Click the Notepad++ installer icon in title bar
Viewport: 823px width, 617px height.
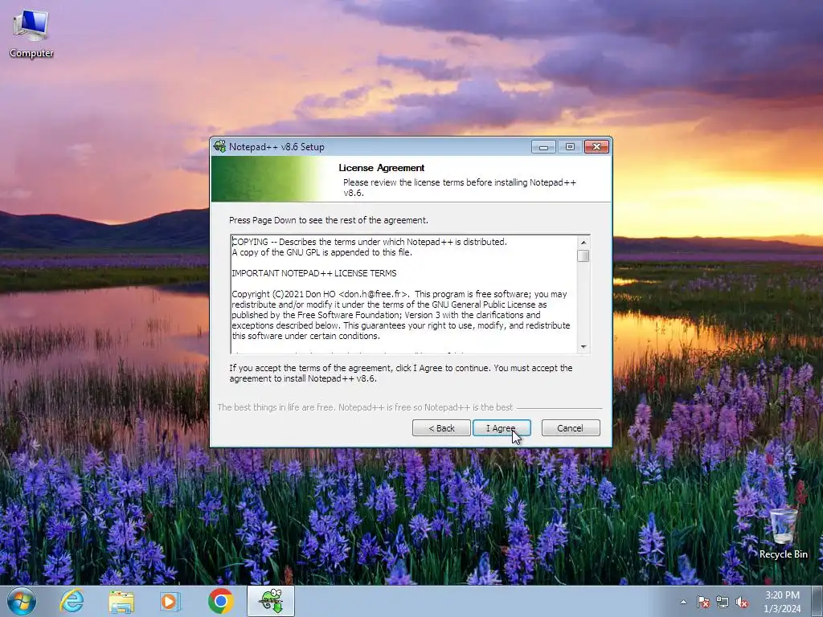tap(219, 146)
